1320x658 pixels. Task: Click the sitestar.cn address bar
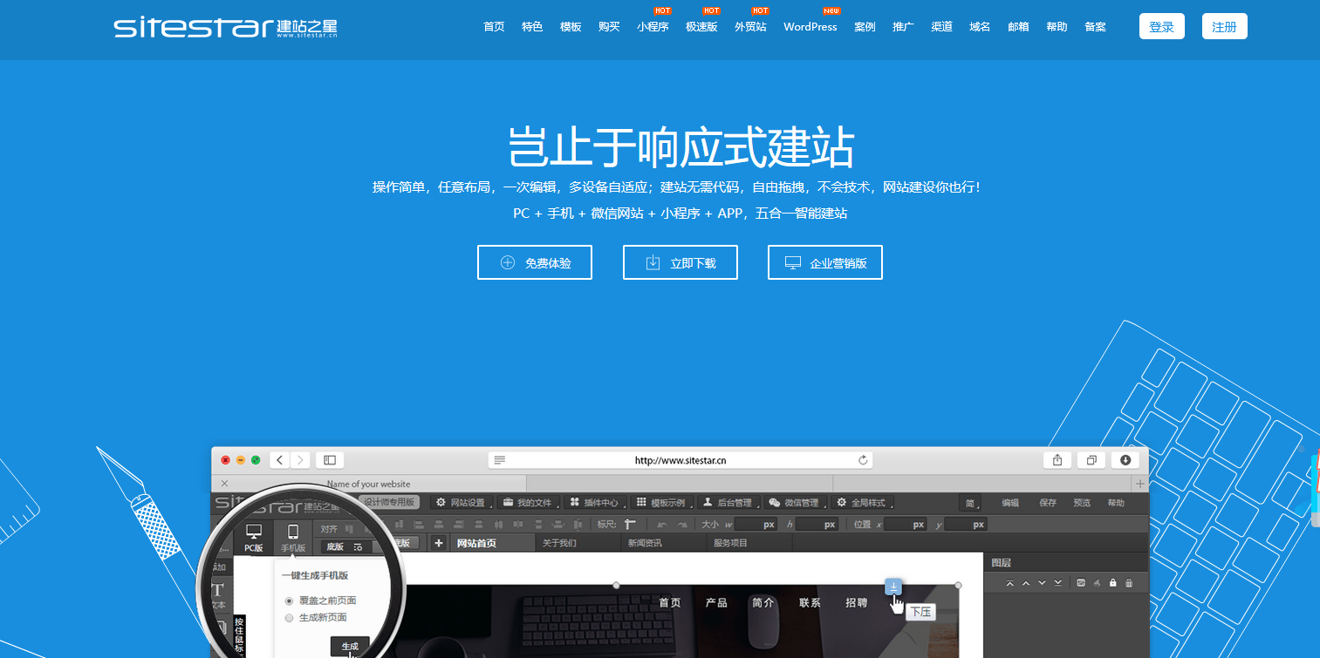(x=681, y=459)
